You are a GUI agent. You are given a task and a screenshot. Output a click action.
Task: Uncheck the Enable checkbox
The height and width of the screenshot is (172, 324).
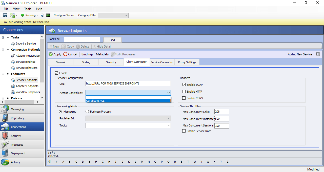tap(56, 73)
